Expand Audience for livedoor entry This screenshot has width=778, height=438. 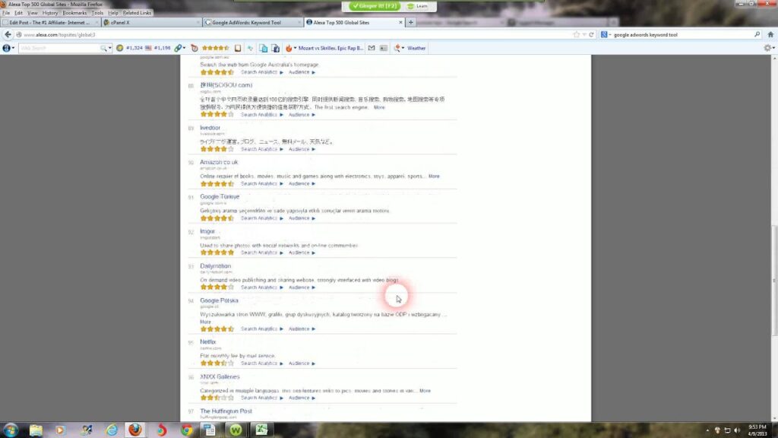pos(302,150)
